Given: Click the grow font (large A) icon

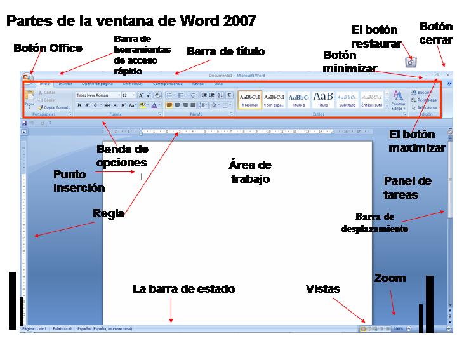Looking at the screenshot, I should [x=141, y=95].
